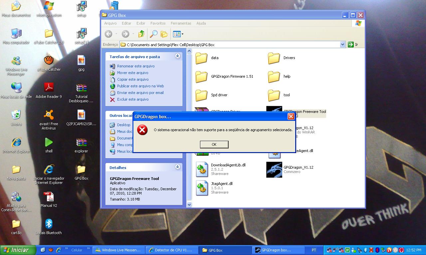This screenshot has width=426, height=255.
Task: Select avast! Free Antivirus desktop icon
Action: 49,120
